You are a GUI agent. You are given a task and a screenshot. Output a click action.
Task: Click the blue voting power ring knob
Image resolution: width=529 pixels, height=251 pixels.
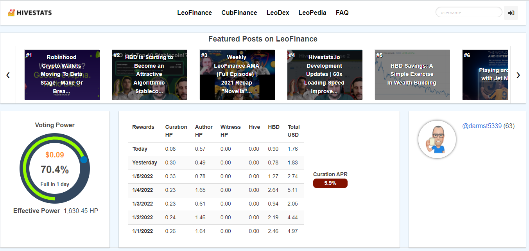[83, 160]
